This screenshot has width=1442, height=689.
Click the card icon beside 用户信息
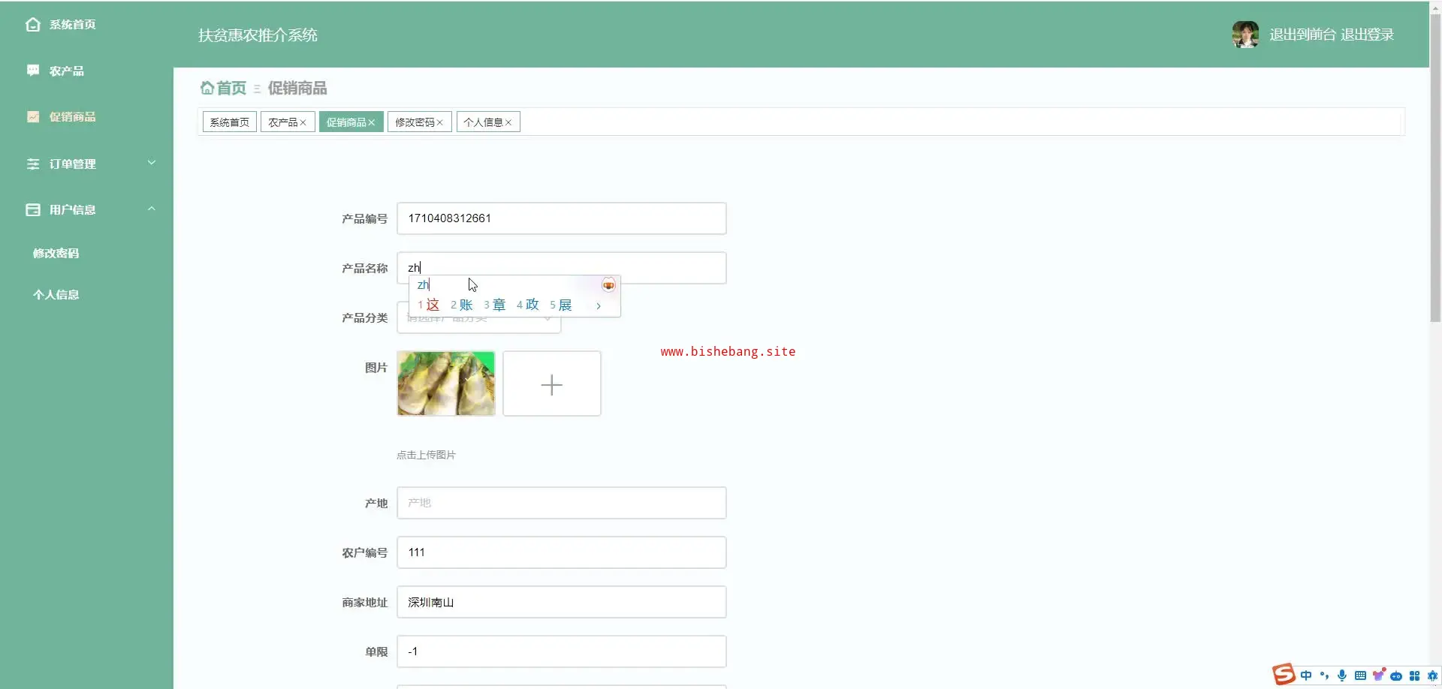pyautogui.click(x=33, y=210)
